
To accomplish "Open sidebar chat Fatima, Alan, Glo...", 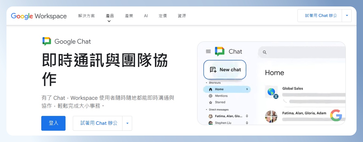I will pyautogui.click(x=229, y=116).
